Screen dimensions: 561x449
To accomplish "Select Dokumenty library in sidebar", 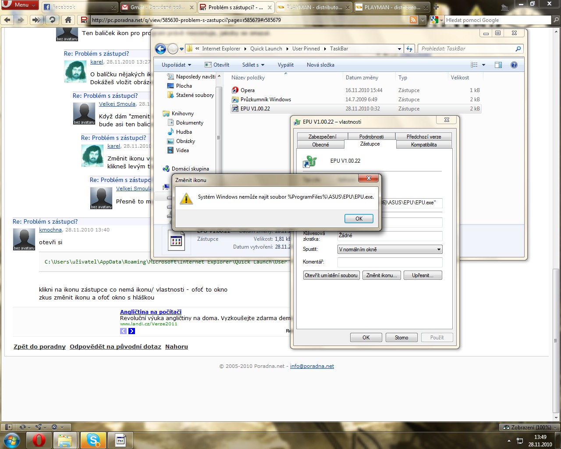I will 190,123.
